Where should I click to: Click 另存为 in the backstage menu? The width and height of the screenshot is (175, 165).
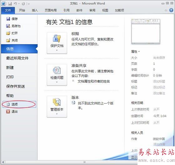13,26
